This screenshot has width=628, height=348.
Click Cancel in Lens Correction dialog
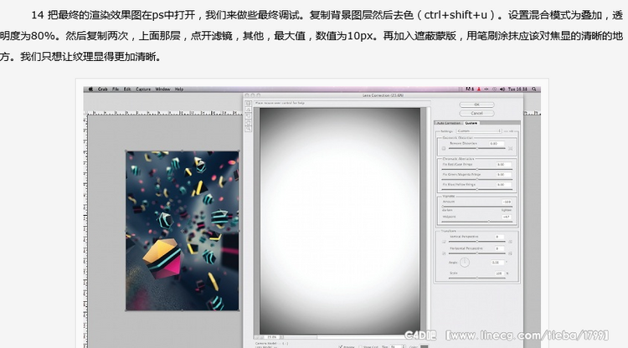476,113
